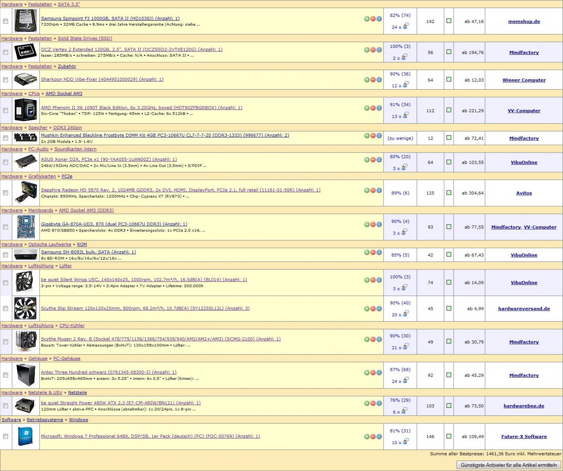
Task: Click plus icon for Sapphire Radeon HD 5870
Action: click(367, 190)
